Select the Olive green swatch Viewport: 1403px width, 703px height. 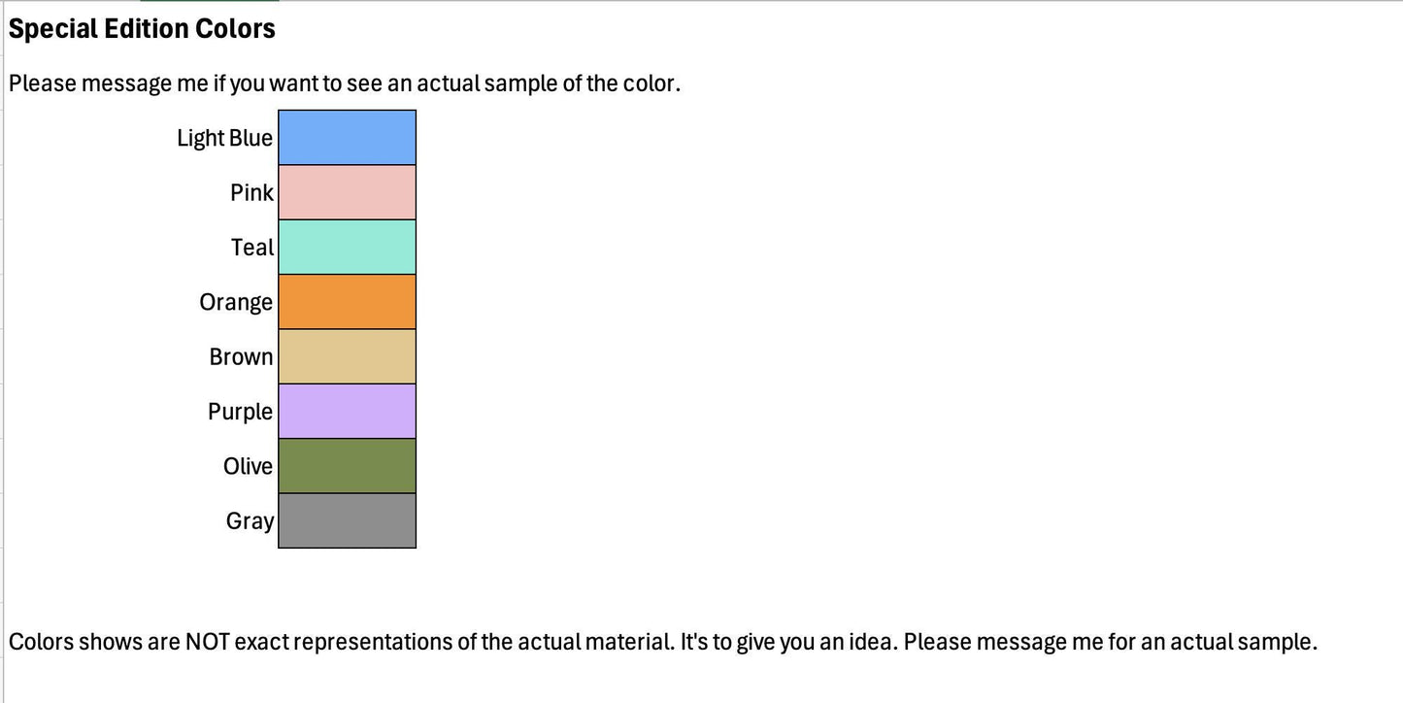pyautogui.click(x=347, y=466)
